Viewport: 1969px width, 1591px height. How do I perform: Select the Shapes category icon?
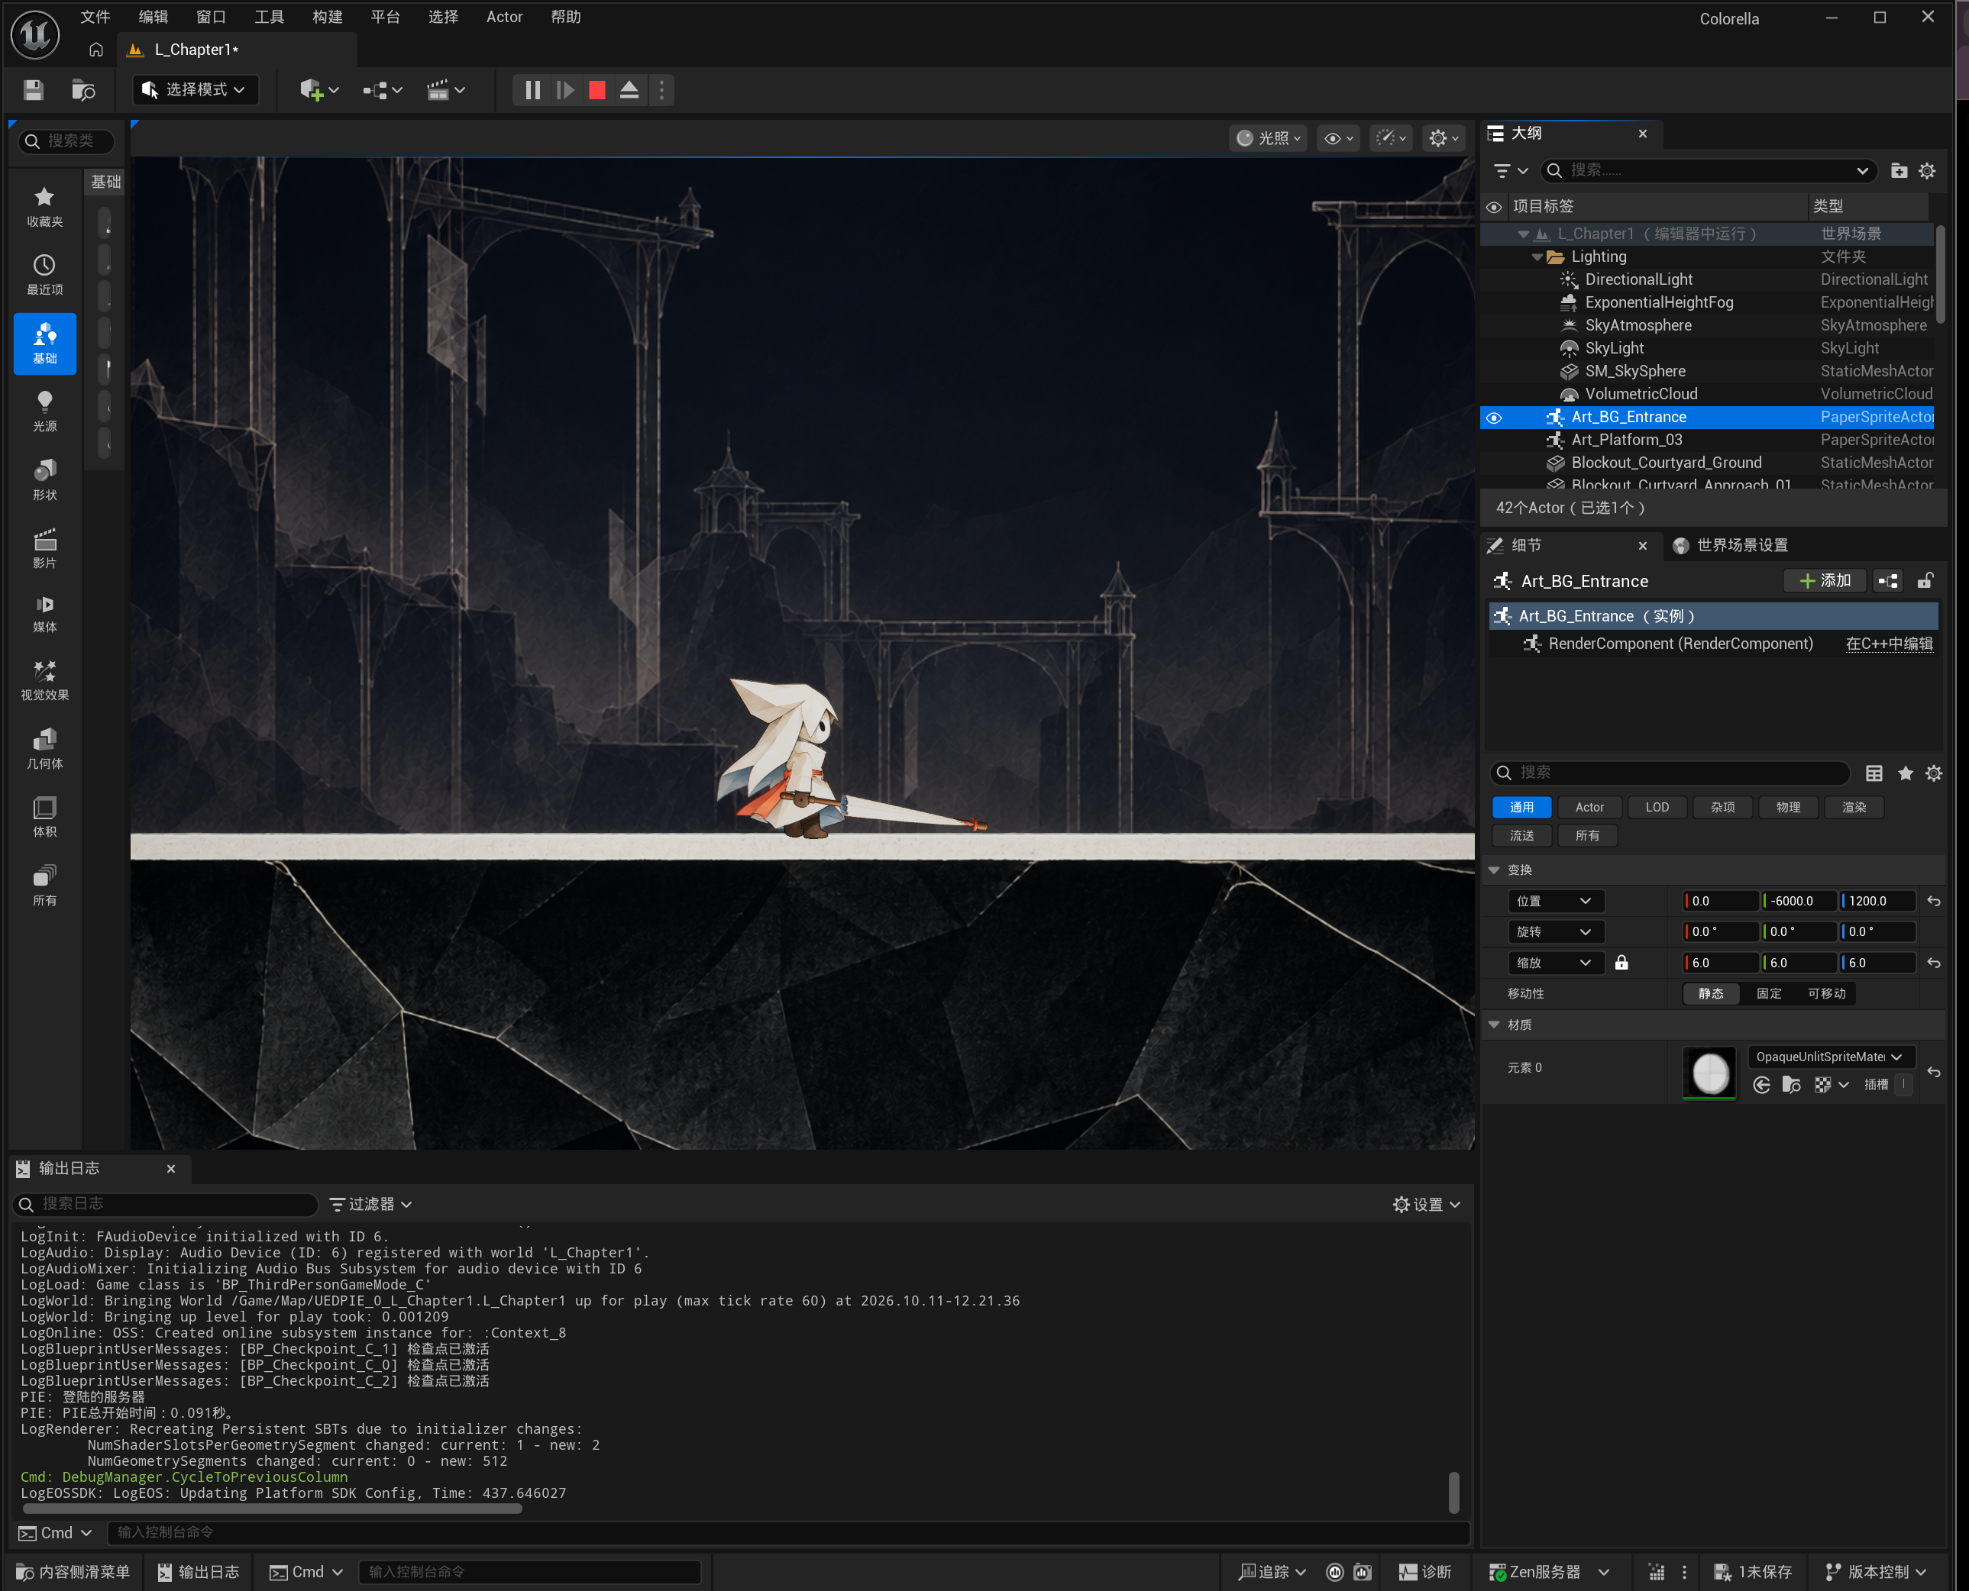[44, 480]
